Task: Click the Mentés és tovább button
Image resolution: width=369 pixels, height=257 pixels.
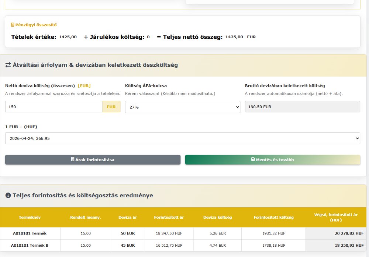Action: (273, 159)
